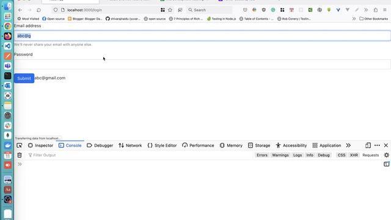The height and width of the screenshot is (220, 391).
Task: Toggle the Info console filter
Action: (310, 155)
